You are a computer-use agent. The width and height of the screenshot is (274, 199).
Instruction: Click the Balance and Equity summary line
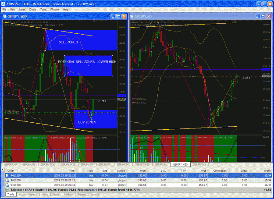pos(75,189)
